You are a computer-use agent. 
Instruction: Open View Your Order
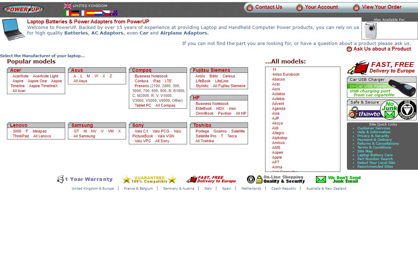(381, 7)
